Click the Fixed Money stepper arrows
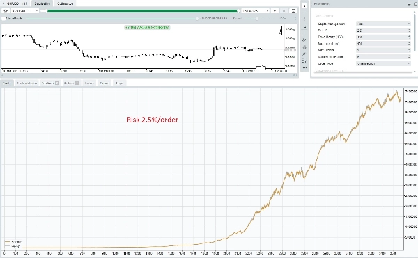The image size is (418, 258). point(409,37)
